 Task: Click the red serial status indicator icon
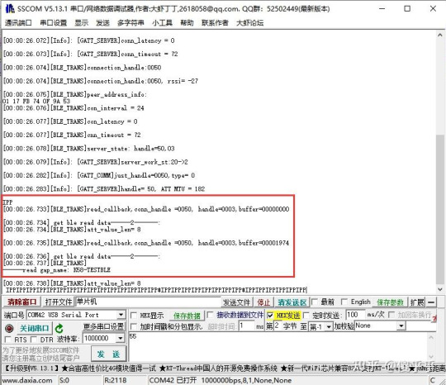click(x=9, y=328)
